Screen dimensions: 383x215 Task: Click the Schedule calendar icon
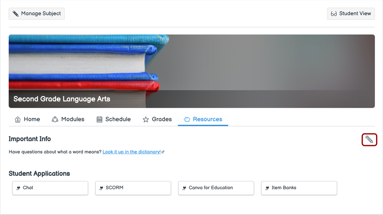(x=99, y=119)
